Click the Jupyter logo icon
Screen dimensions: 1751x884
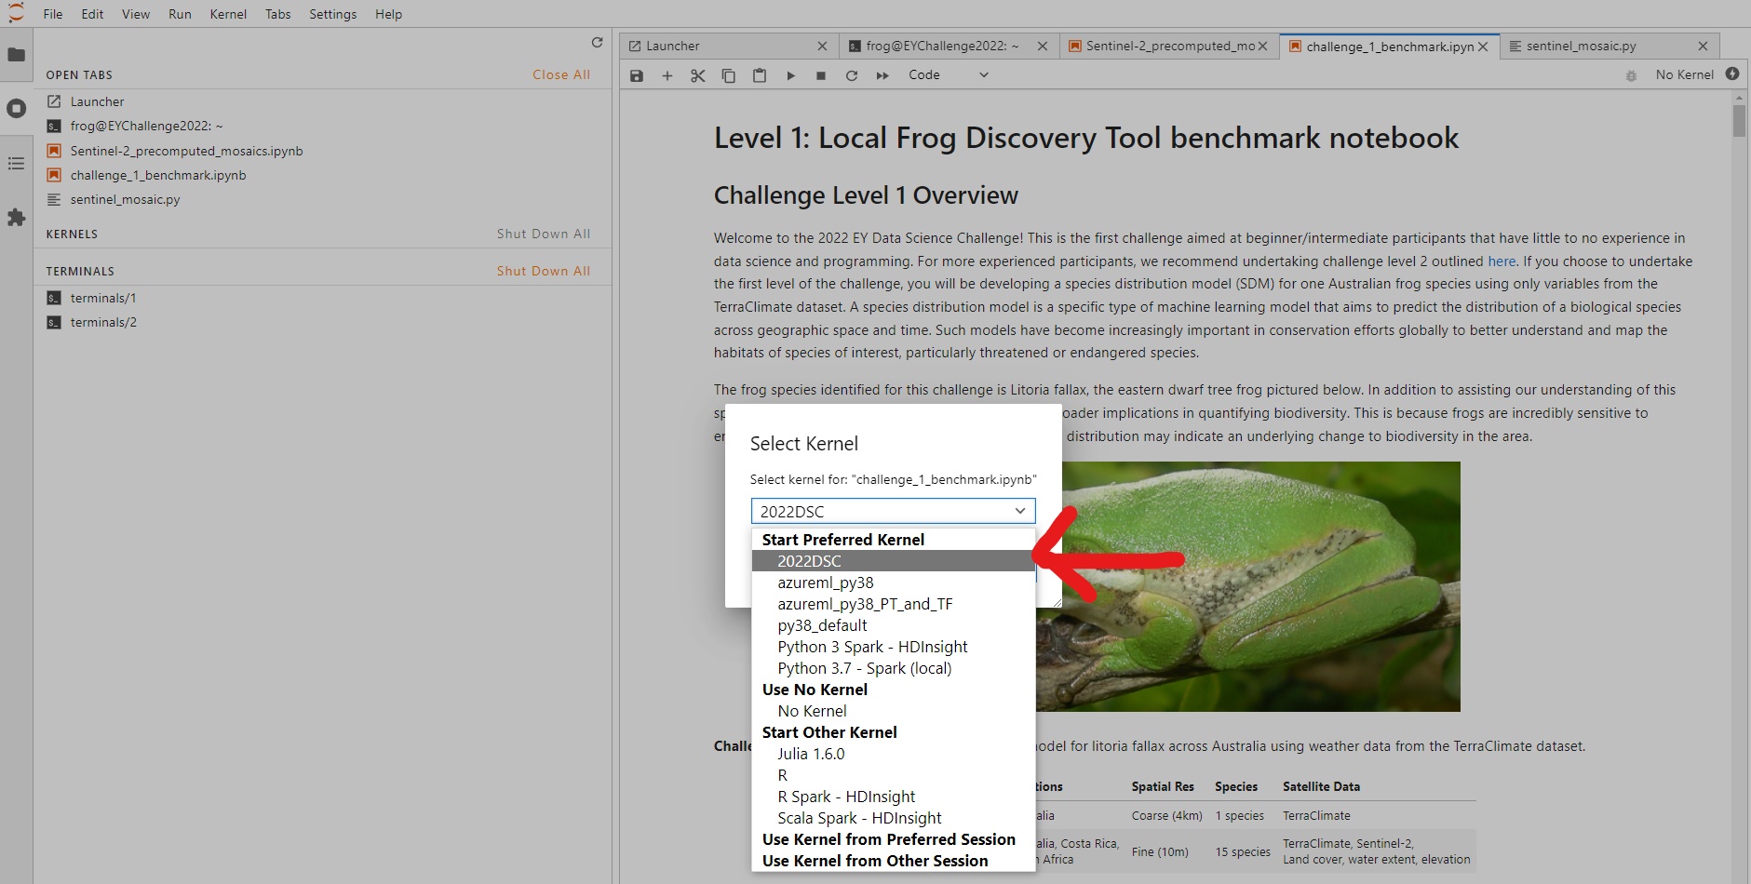click(x=16, y=14)
